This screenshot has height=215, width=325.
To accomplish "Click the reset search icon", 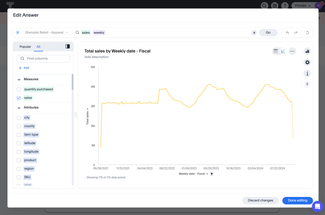I will (x=307, y=33).
